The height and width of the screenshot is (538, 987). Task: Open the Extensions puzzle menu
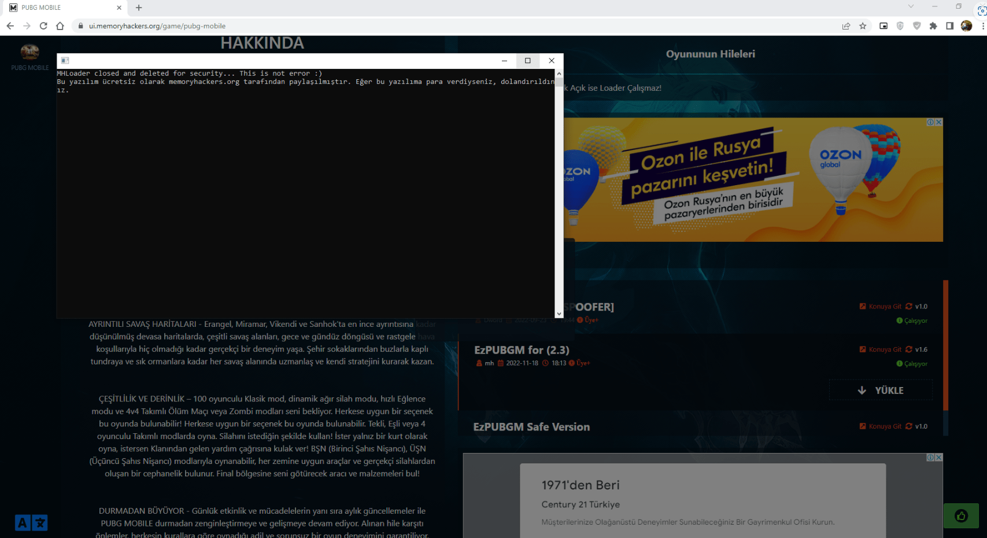933,26
